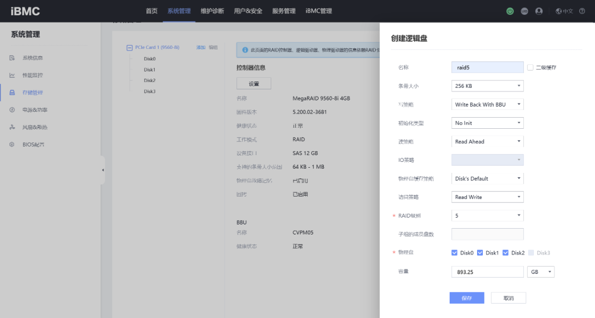Click the Fan & Cooling sidebar icon
The height and width of the screenshot is (318, 595).
point(12,127)
